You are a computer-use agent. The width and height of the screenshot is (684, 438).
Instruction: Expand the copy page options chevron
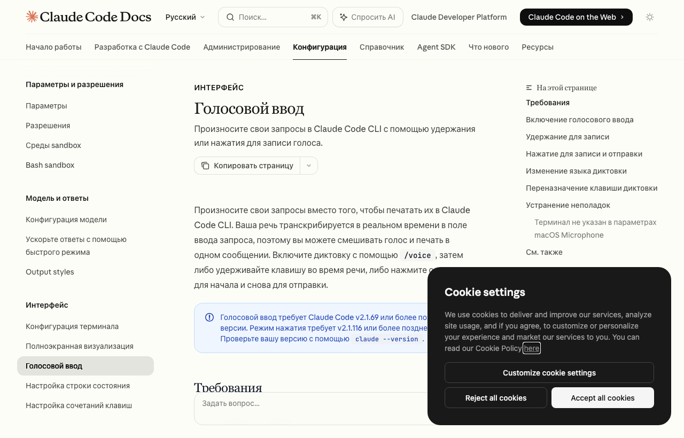point(309,166)
